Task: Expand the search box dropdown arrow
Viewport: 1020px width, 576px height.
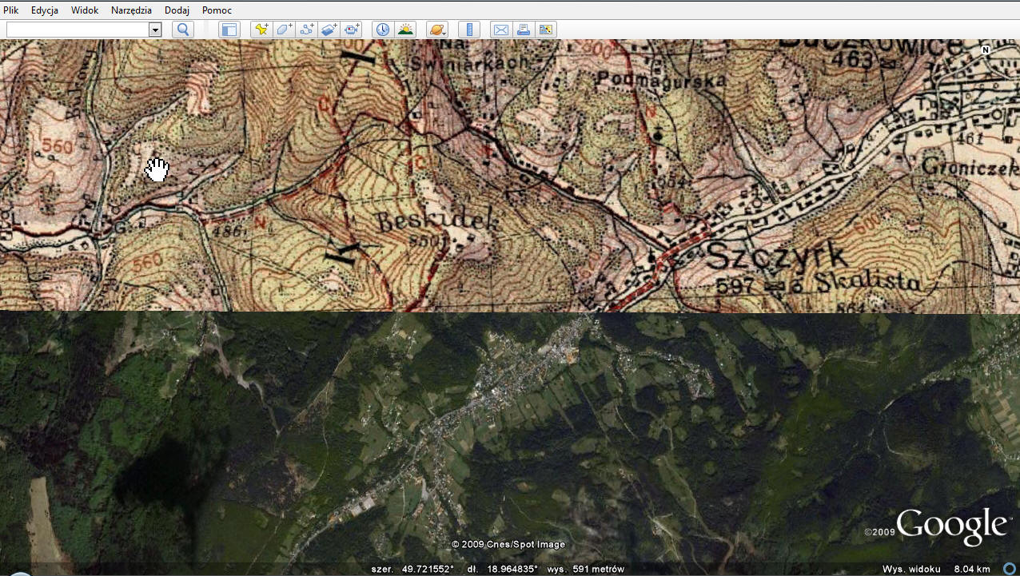Action: (155, 30)
